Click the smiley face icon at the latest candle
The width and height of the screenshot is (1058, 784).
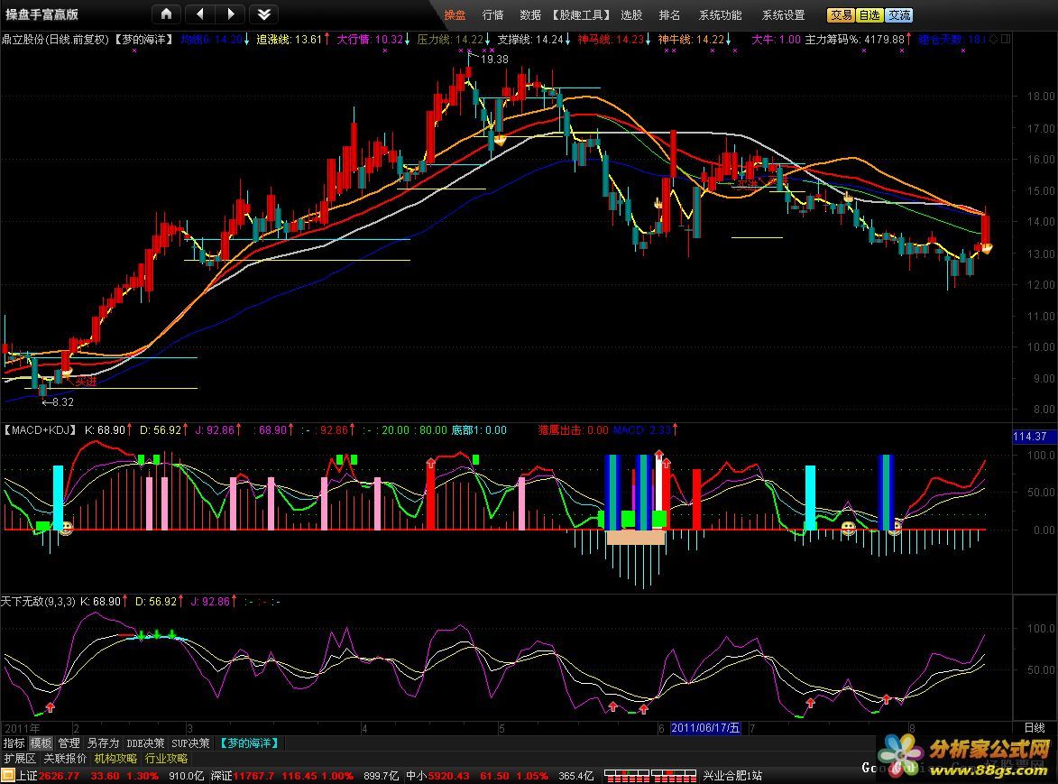tap(987, 248)
